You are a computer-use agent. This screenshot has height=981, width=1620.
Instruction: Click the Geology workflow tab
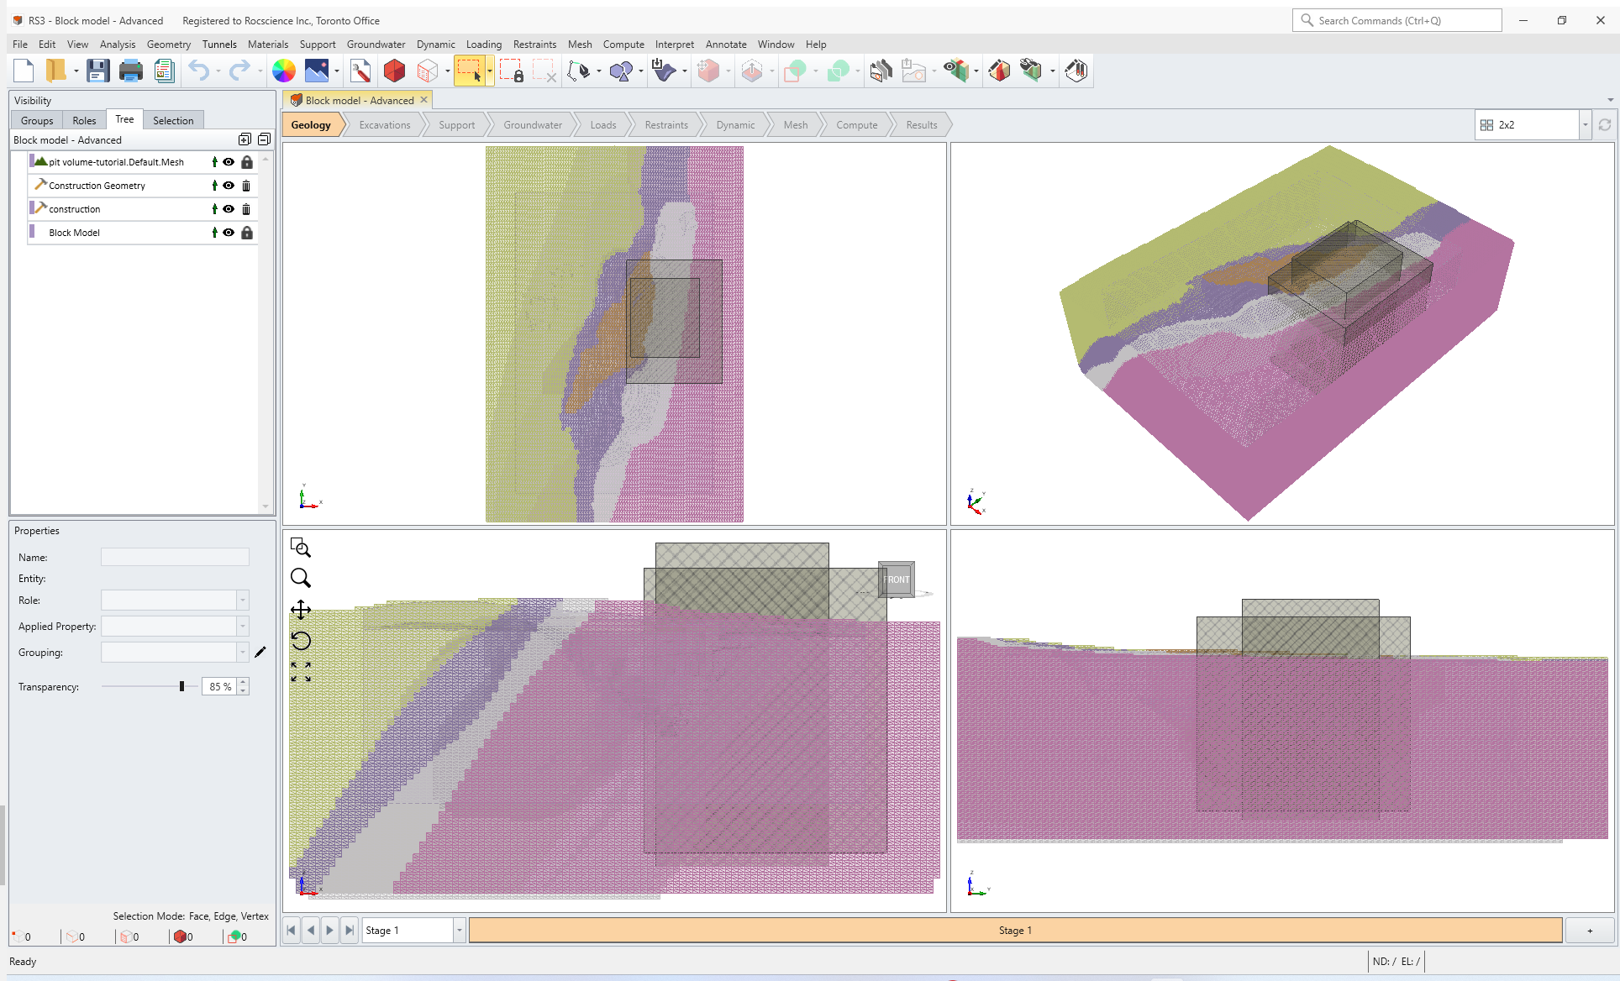click(x=311, y=125)
